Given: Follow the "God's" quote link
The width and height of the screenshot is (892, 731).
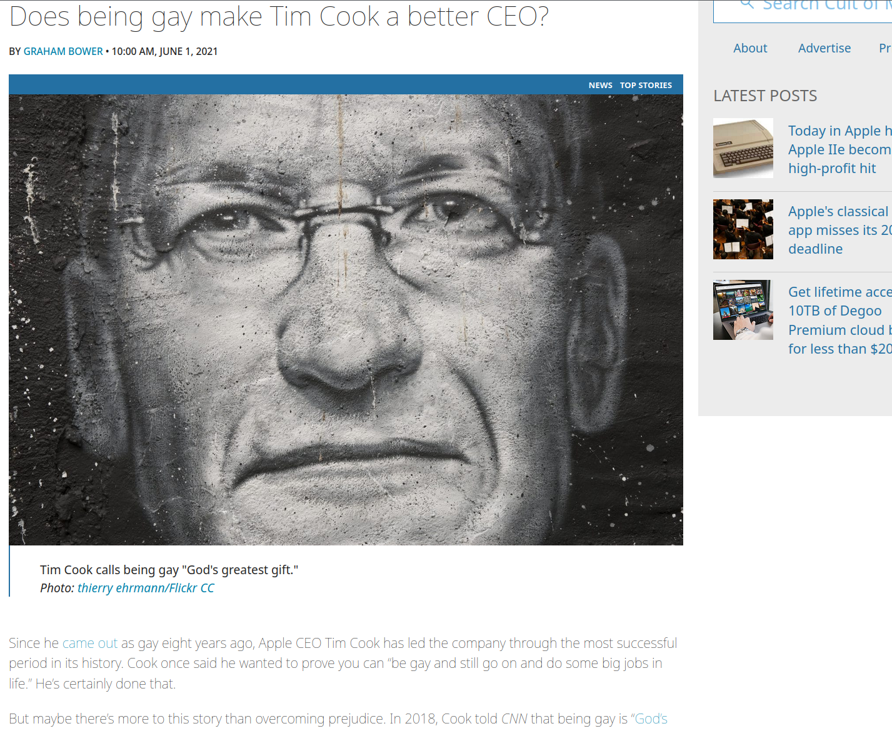Looking at the screenshot, I should [651, 719].
